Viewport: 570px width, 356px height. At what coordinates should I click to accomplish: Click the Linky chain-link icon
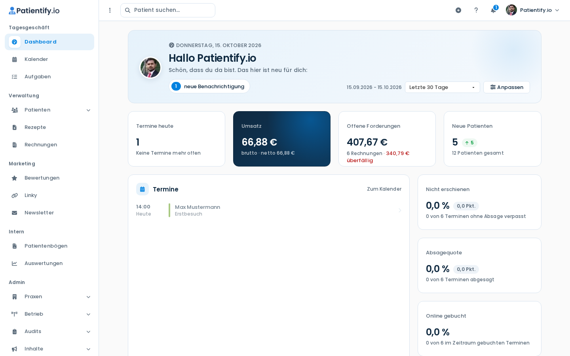click(x=15, y=195)
